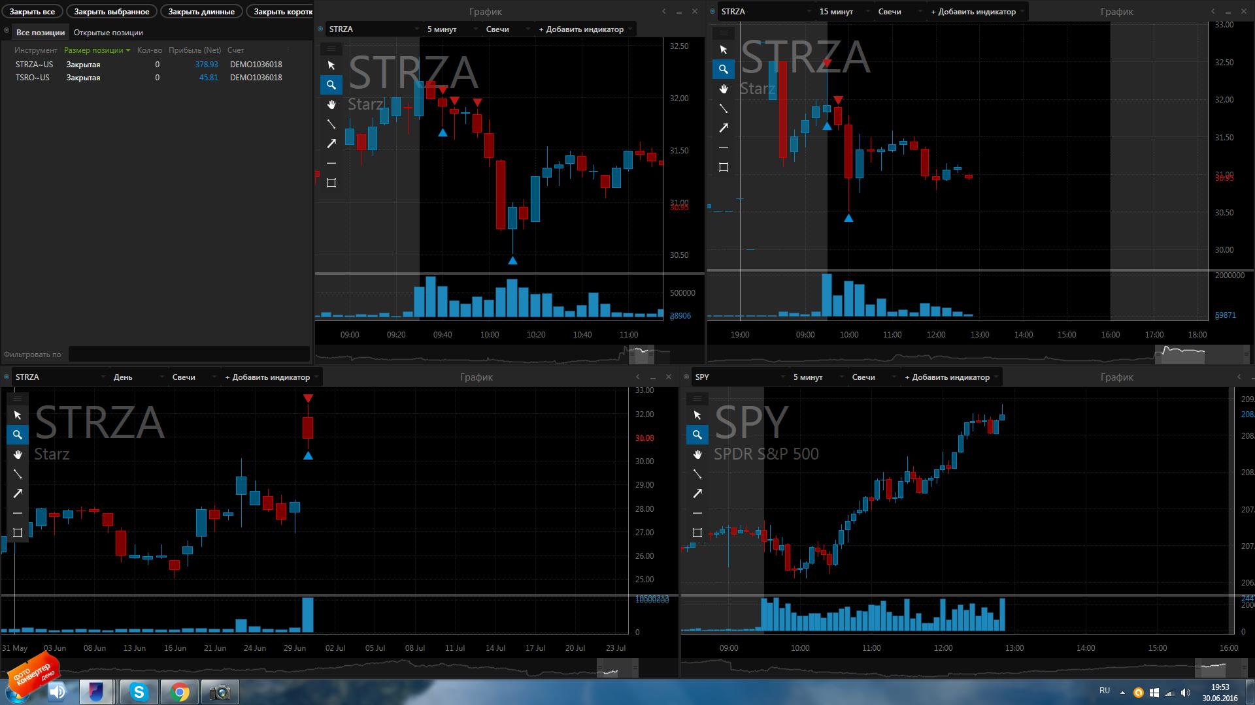This screenshot has width=1255, height=705.
Task: Select the arrow line tool in 5-minute STRZA chart
Action: (x=331, y=144)
